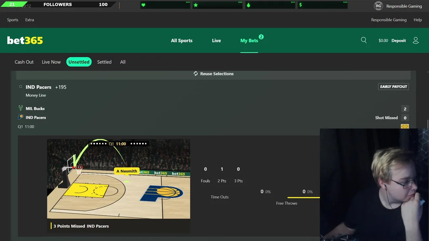Open the dollar panel three-dot menu
The width and height of the screenshot is (429, 241).
coord(345,2)
